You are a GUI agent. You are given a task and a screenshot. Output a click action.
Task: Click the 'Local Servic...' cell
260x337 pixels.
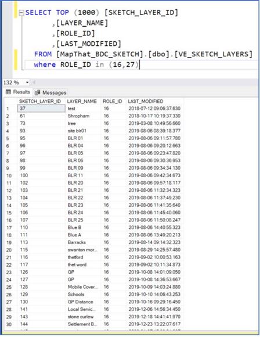pos(83,310)
